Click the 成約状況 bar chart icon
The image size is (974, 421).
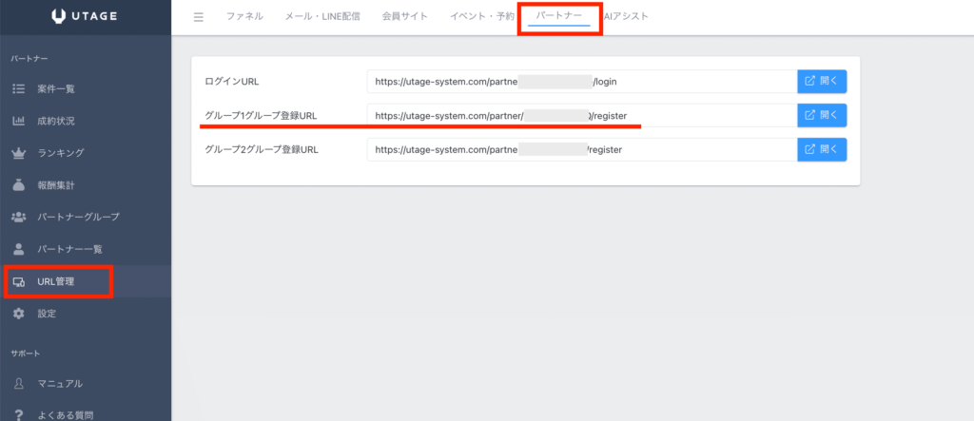click(19, 121)
